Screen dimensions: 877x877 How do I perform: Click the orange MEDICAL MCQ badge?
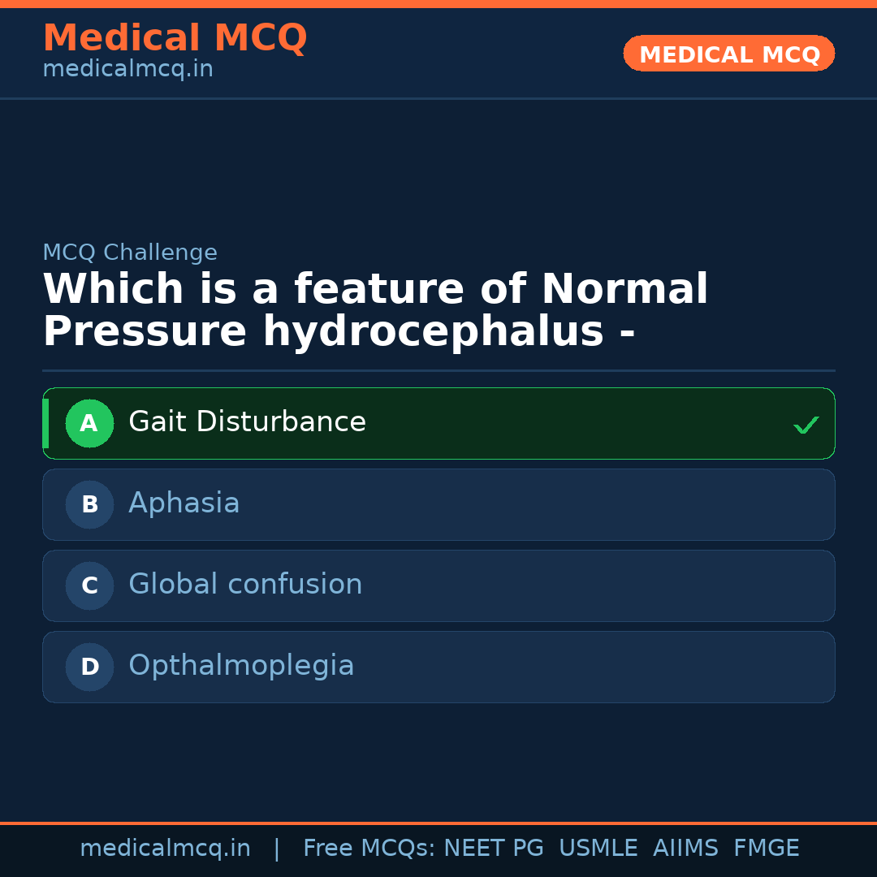[728, 54]
